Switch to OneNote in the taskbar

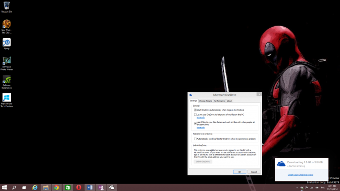(101, 187)
